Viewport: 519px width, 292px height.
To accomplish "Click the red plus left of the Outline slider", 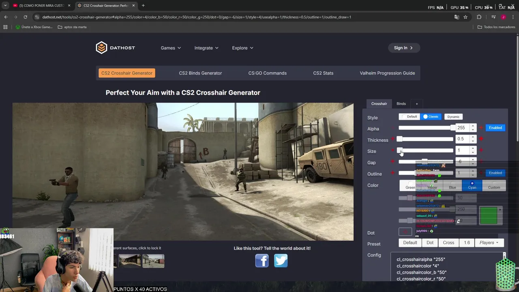I will (x=392, y=173).
